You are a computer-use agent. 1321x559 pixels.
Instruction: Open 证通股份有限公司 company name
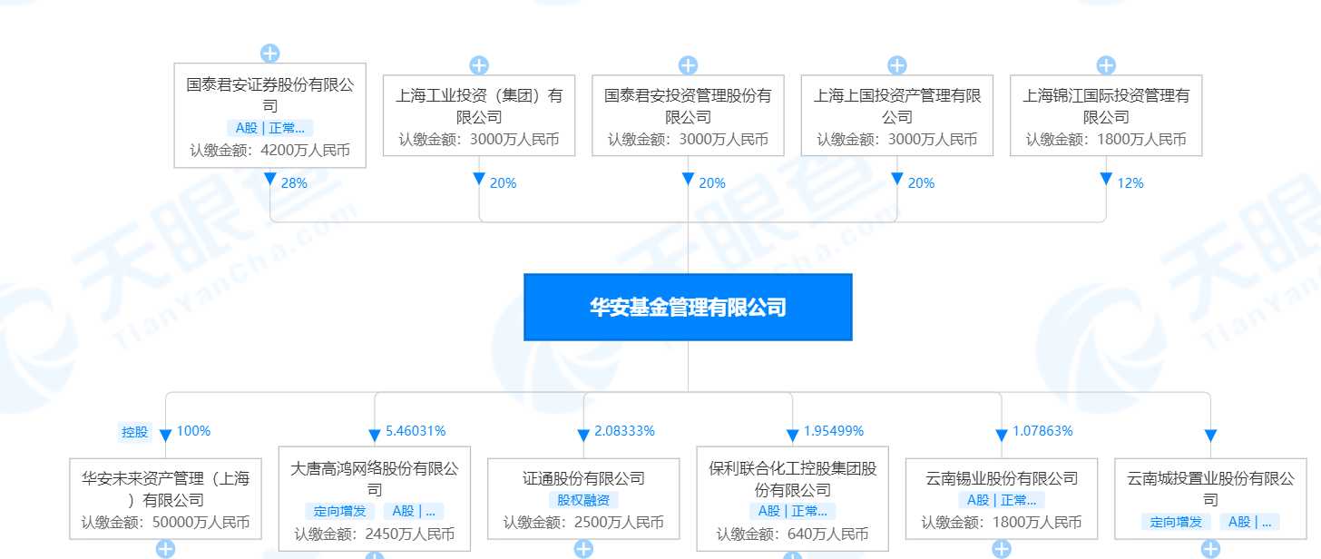(583, 478)
